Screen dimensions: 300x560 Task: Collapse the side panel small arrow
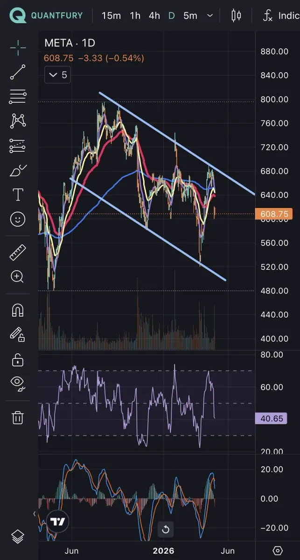pos(35,513)
